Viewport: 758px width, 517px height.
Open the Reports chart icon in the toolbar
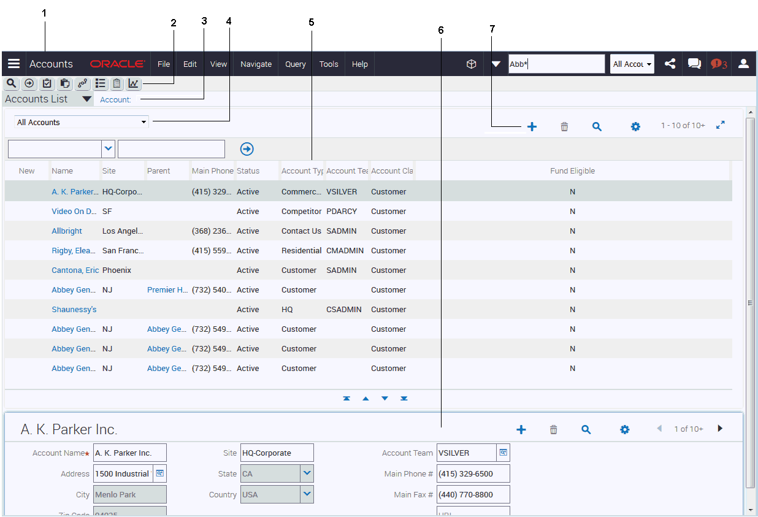(x=133, y=83)
